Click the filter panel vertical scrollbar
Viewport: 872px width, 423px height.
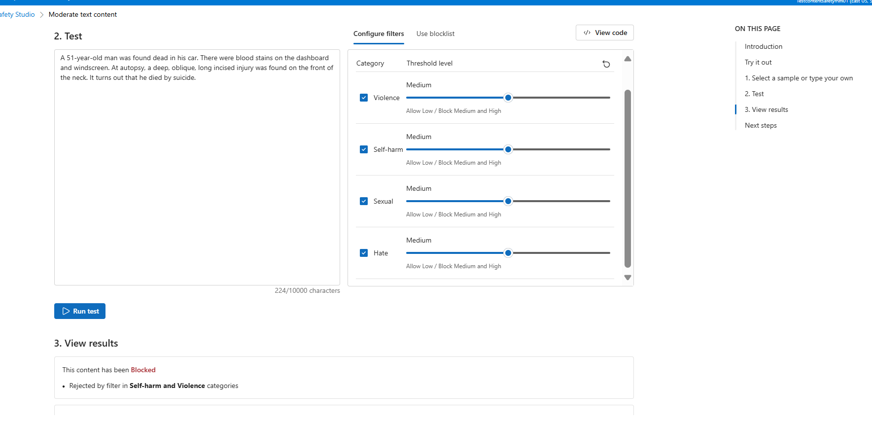click(628, 178)
